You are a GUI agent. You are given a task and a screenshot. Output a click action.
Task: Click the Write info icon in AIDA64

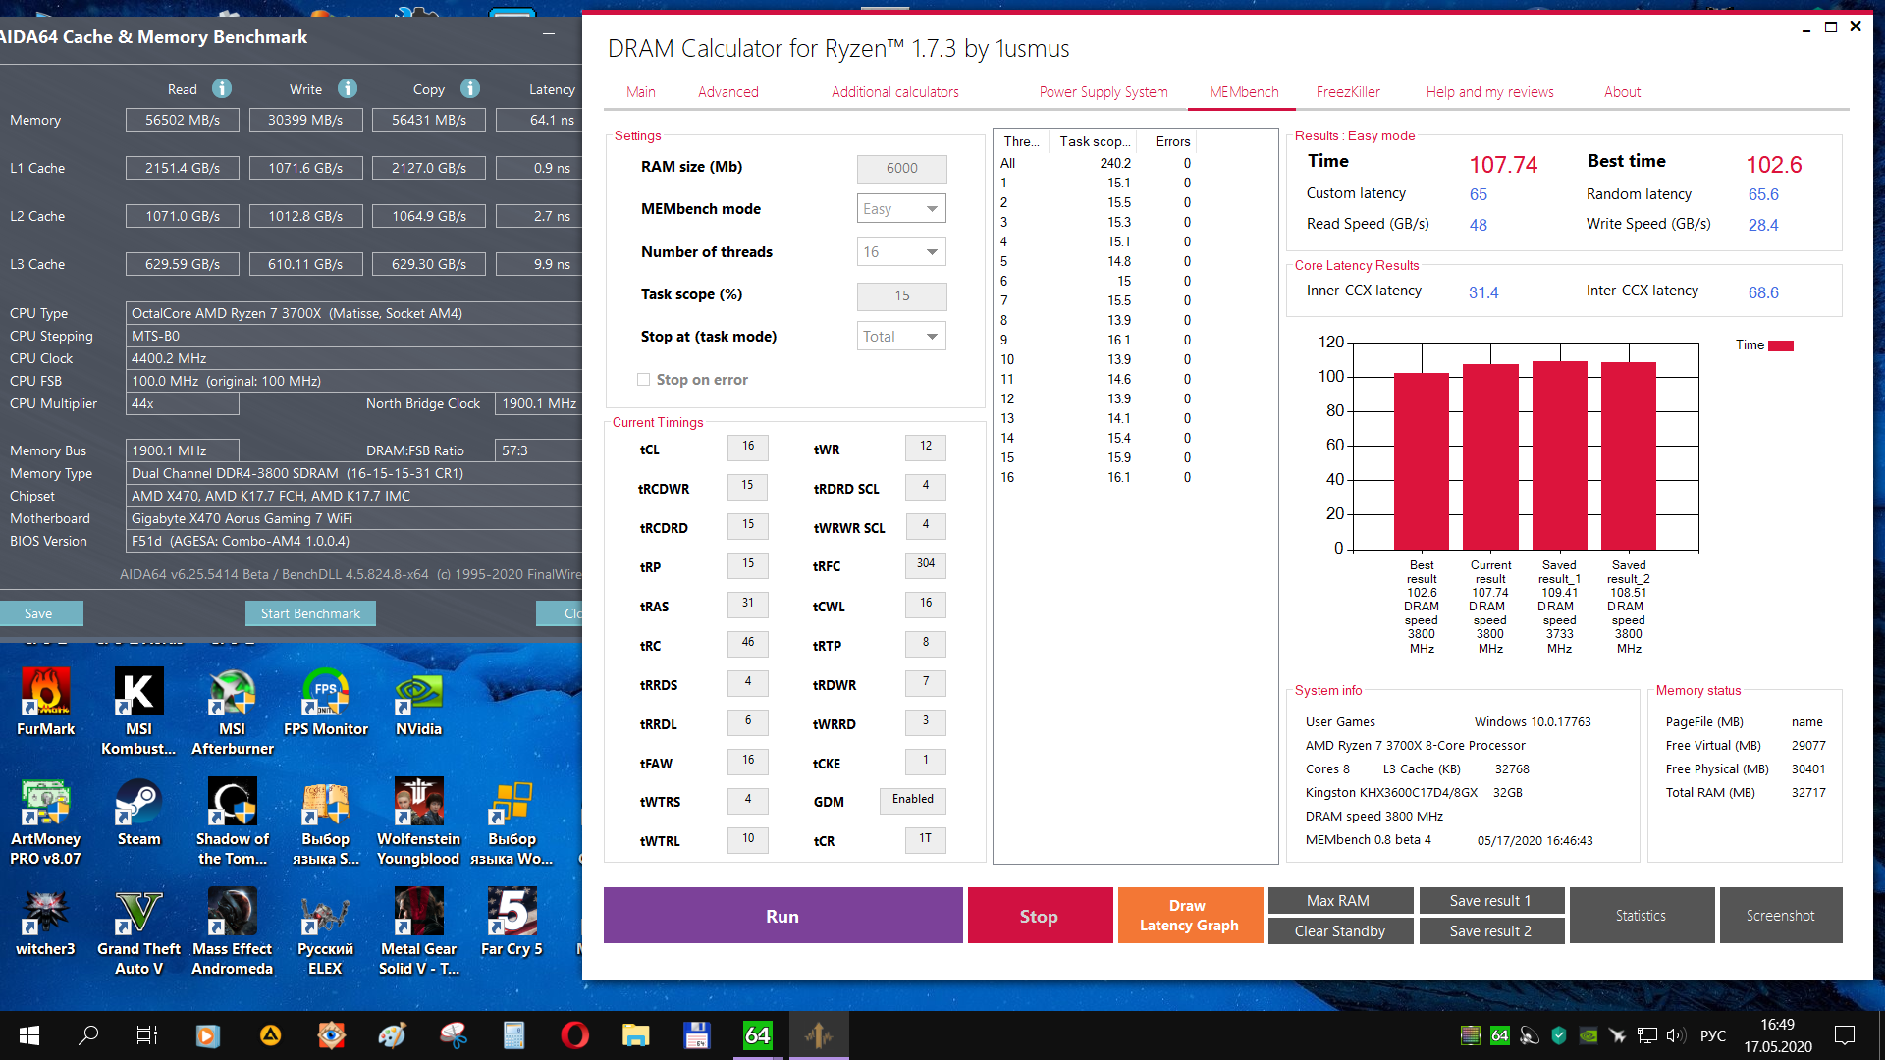[x=348, y=89]
